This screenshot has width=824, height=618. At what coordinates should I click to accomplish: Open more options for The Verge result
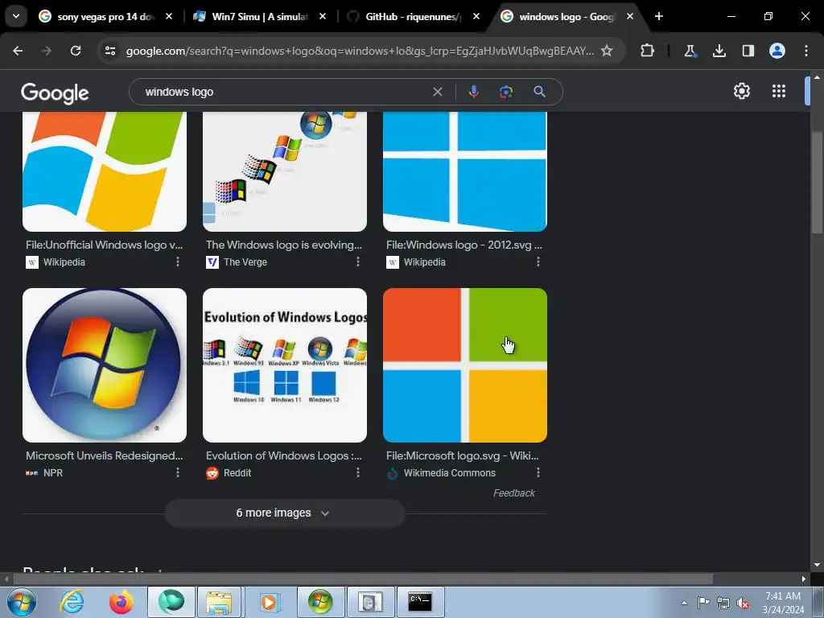pyautogui.click(x=358, y=262)
